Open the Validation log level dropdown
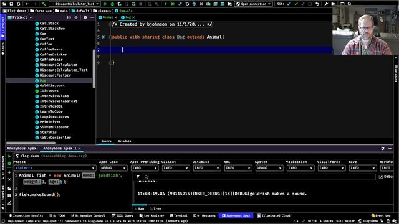Viewport: 399px width, 224px height. 300,168
